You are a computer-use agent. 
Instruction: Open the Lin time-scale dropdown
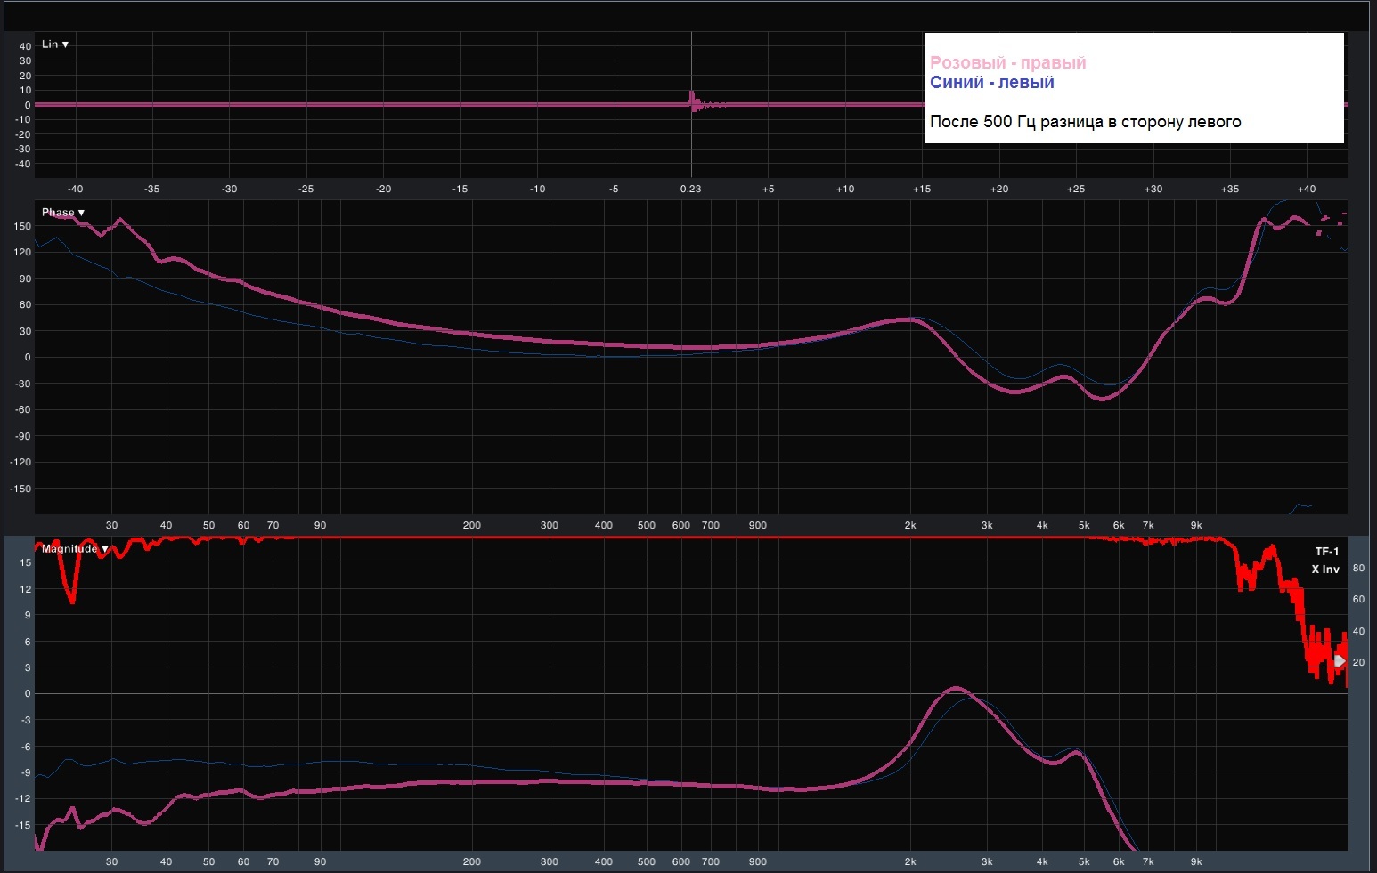[x=55, y=44]
